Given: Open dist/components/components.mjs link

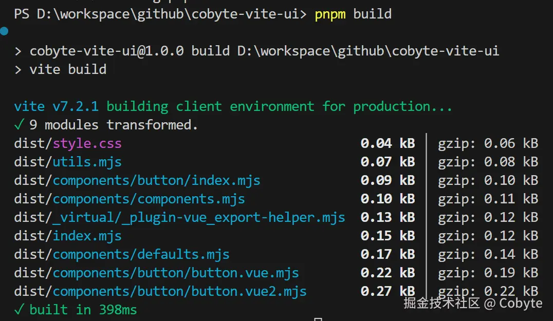Looking at the screenshot, I should click(149, 199).
